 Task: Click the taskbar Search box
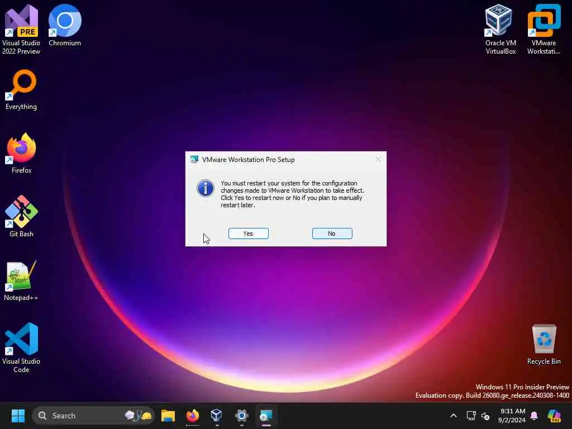click(x=93, y=416)
